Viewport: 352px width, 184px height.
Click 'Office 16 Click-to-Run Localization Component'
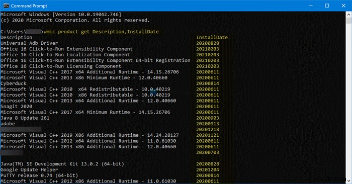65,55
